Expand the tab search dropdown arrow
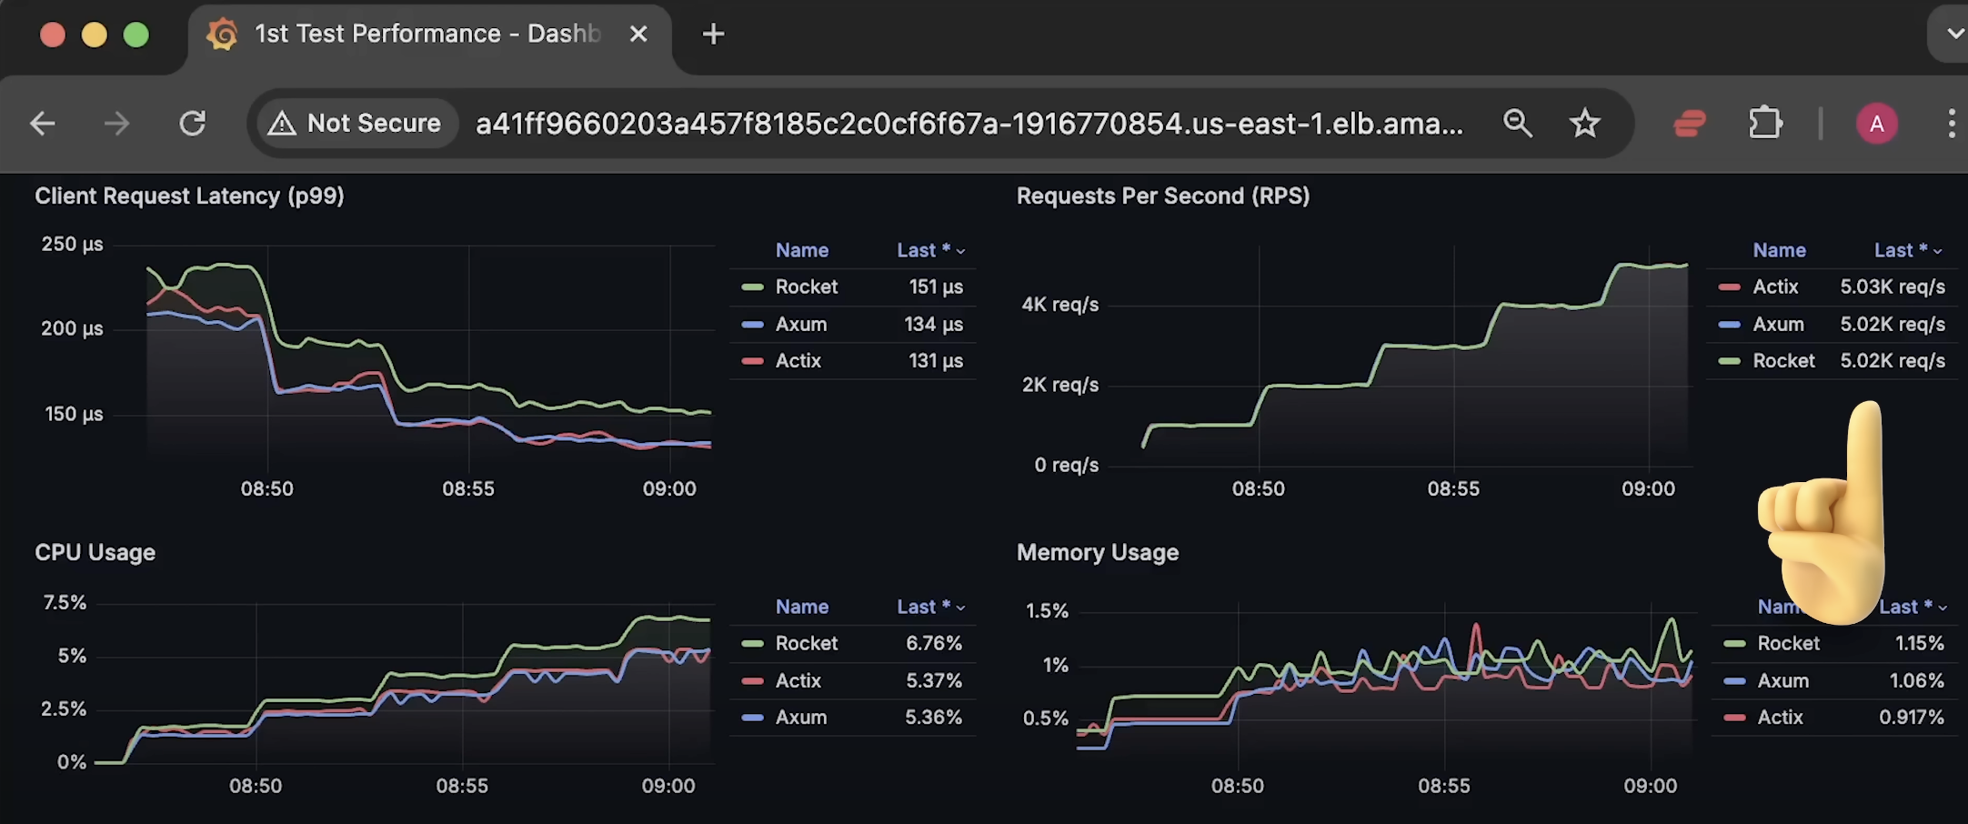Screen dimensions: 1968x824 coord(1953,34)
